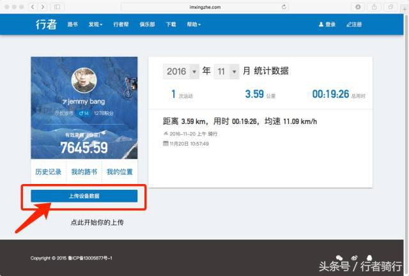The image size is (409, 276).
Task: Open the 距离 3.59 km ride record
Action: (240, 121)
